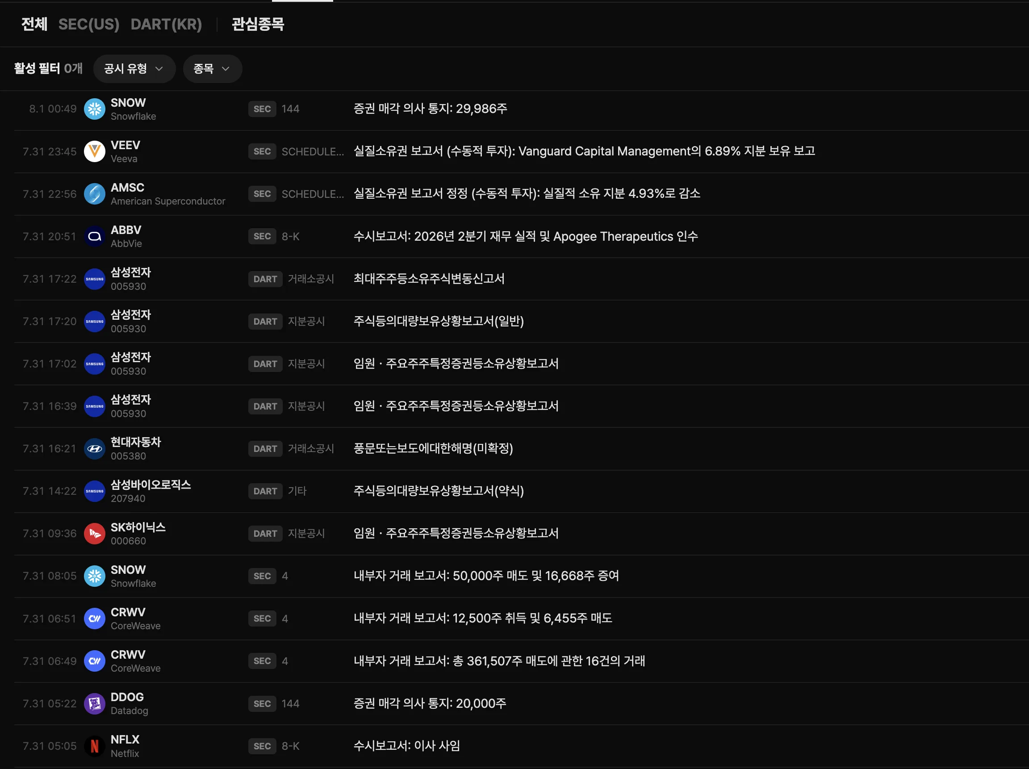Open the 관심종목 tab
The height and width of the screenshot is (769, 1029).
point(258,24)
